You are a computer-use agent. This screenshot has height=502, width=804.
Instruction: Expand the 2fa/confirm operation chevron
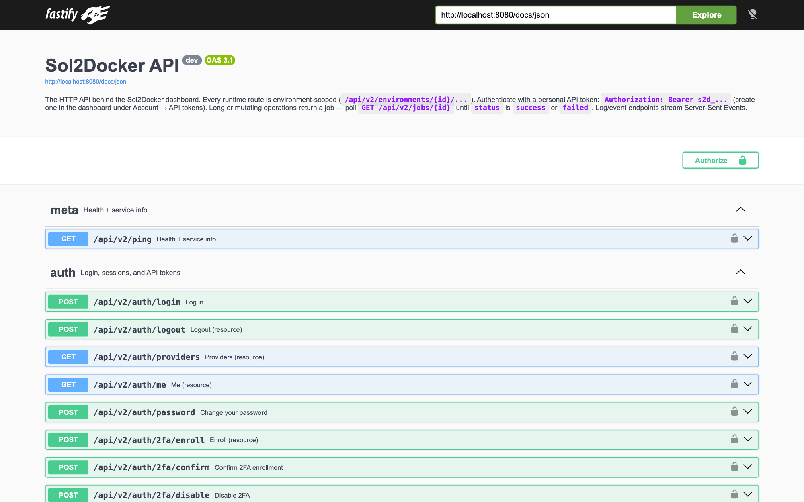tap(748, 467)
